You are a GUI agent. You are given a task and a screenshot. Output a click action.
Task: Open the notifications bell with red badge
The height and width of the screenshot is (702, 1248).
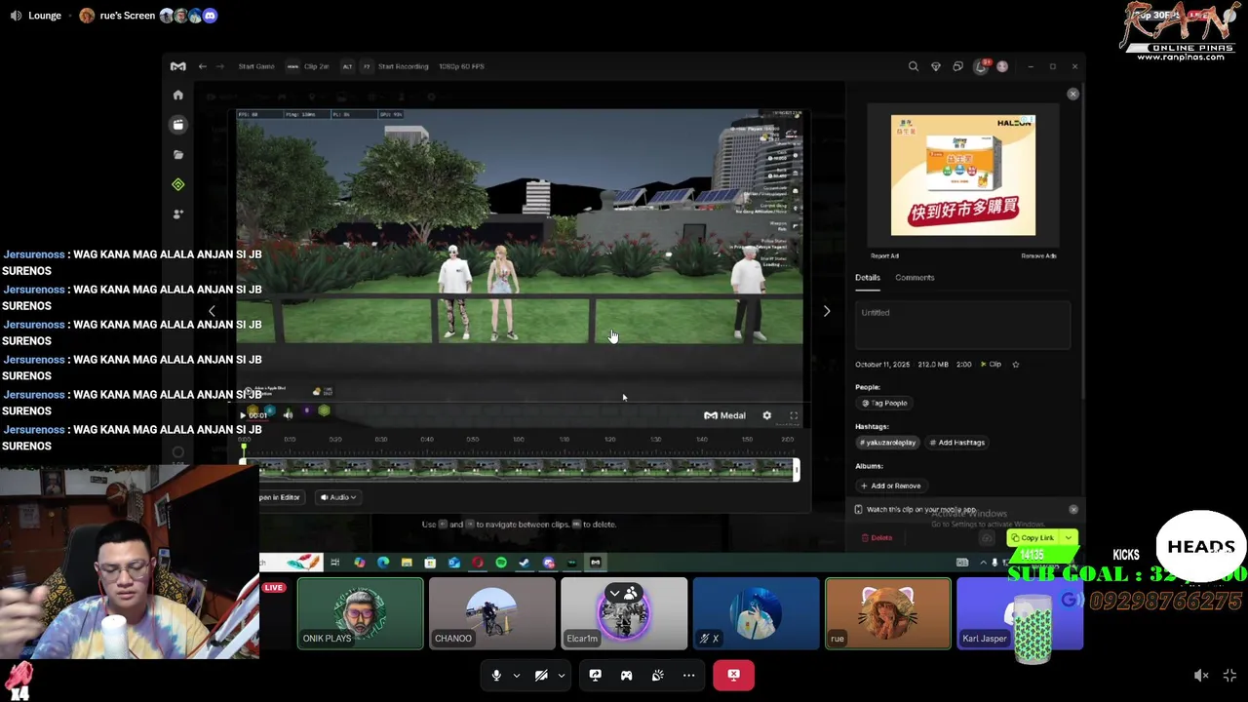pos(981,66)
